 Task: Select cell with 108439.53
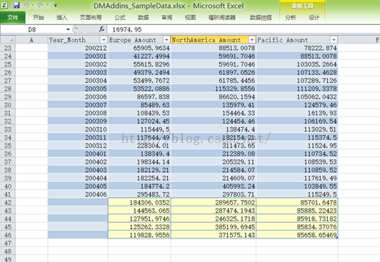[x=139, y=113]
